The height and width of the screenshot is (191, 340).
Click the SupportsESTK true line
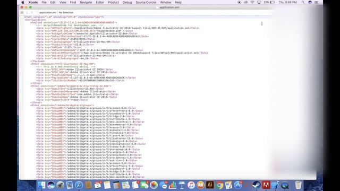click(x=62, y=100)
